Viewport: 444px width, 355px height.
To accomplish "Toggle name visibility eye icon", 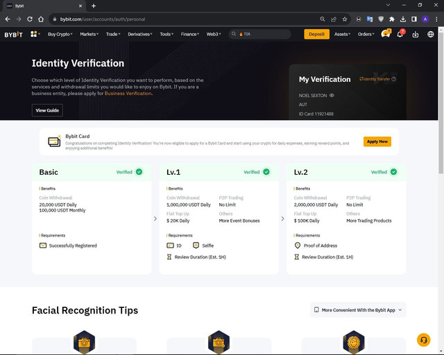I will [332, 96].
